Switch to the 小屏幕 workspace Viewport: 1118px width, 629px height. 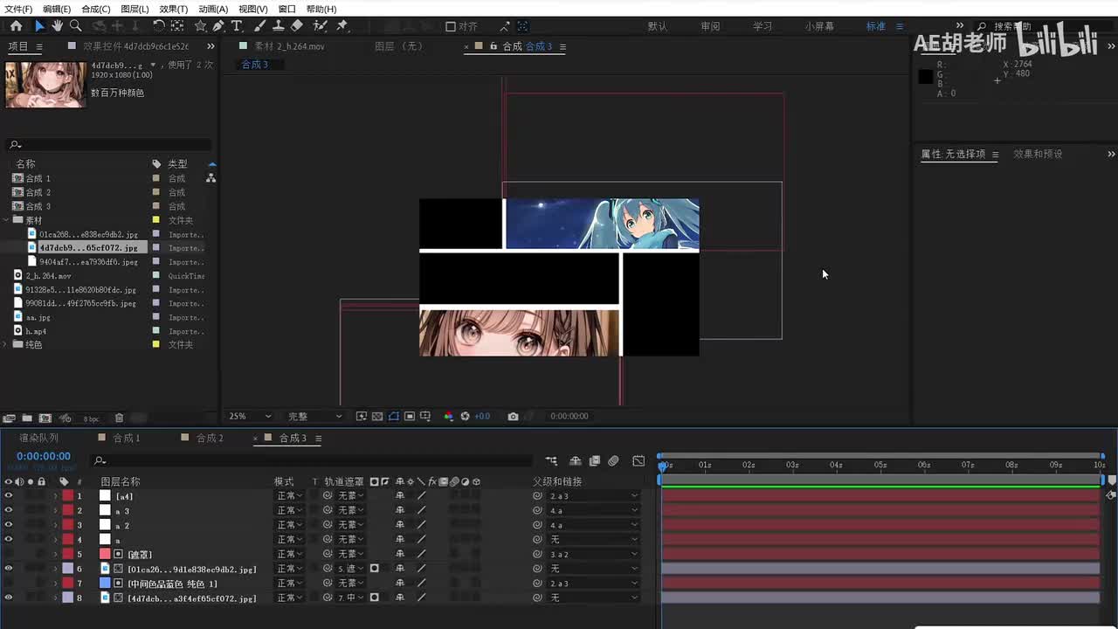click(819, 26)
